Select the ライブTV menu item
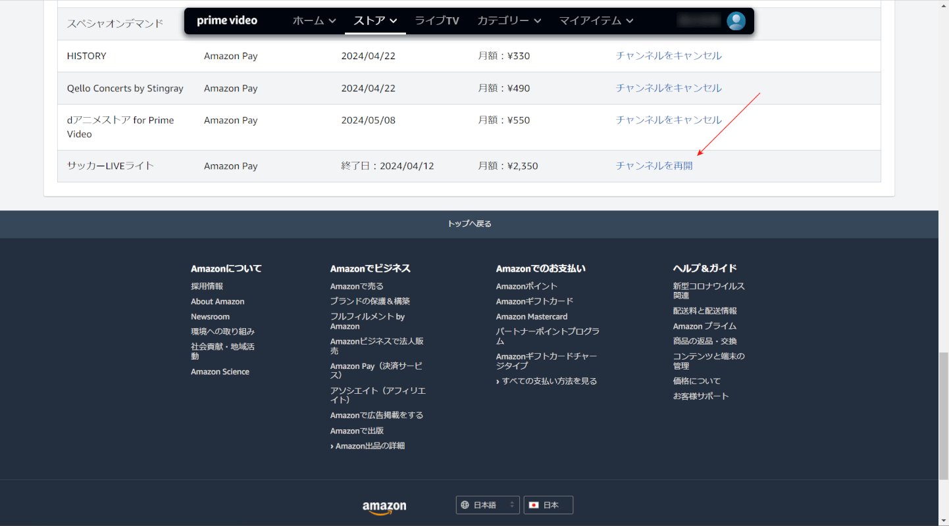 [437, 20]
